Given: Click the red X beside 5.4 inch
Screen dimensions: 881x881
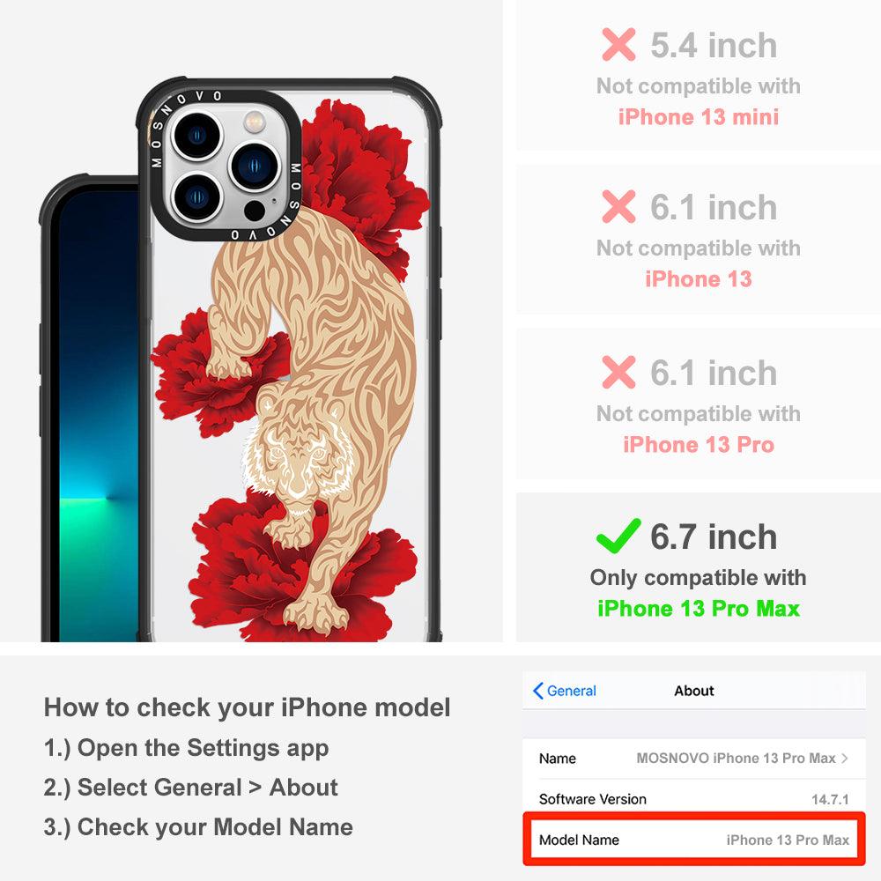Looking at the screenshot, I should pos(618,44).
